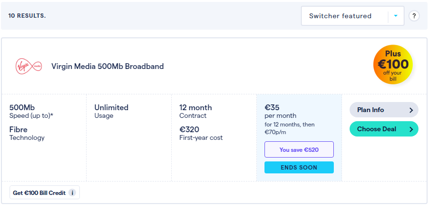
Task: Click the You save €520 box
Action: point(299,149)
